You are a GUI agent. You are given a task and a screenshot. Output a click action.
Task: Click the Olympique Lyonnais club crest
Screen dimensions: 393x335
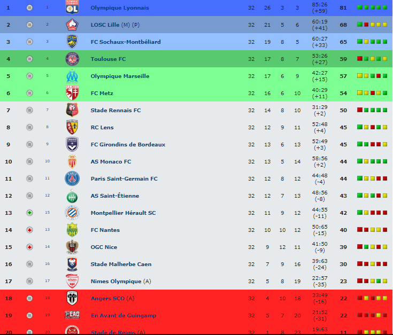72,7
